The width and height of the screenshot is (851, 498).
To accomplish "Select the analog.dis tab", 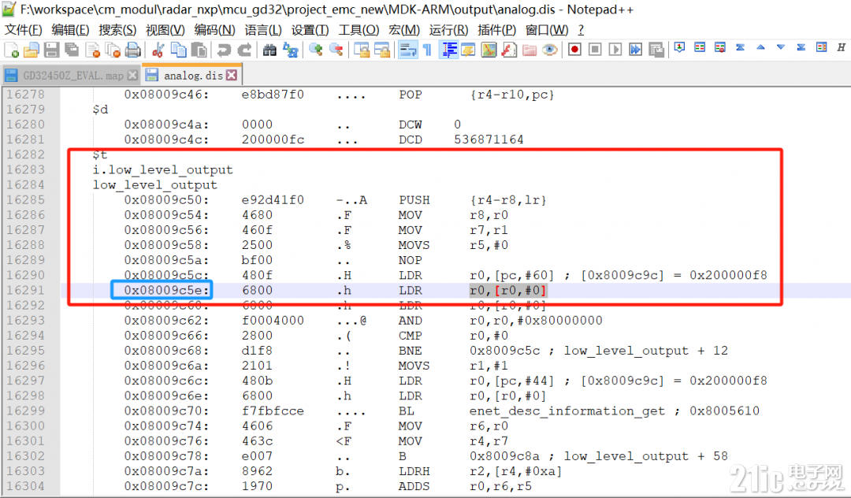I will click(192, 75).
